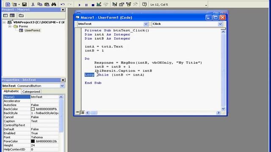Run the macro with the play button
The image size is (271, 152).
click(x=80, y=5)
